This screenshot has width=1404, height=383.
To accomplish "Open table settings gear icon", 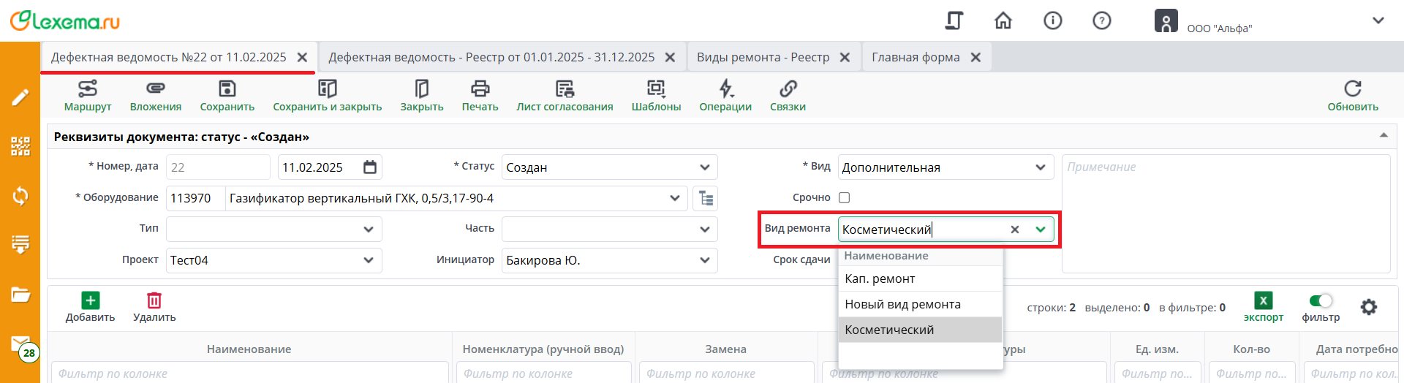I will (1368, 307).
